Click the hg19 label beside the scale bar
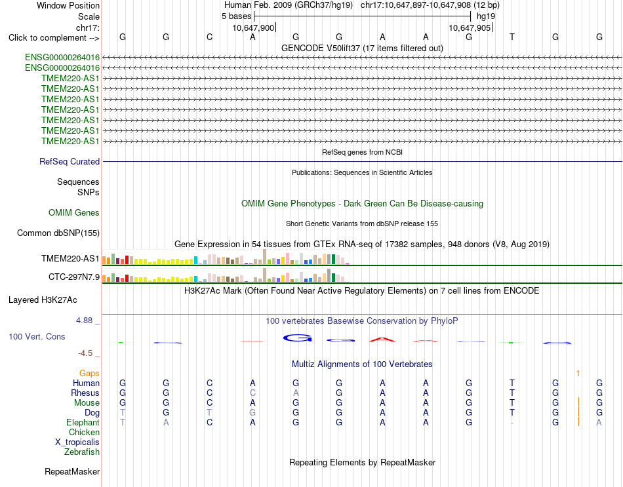 tap(486, 16)
